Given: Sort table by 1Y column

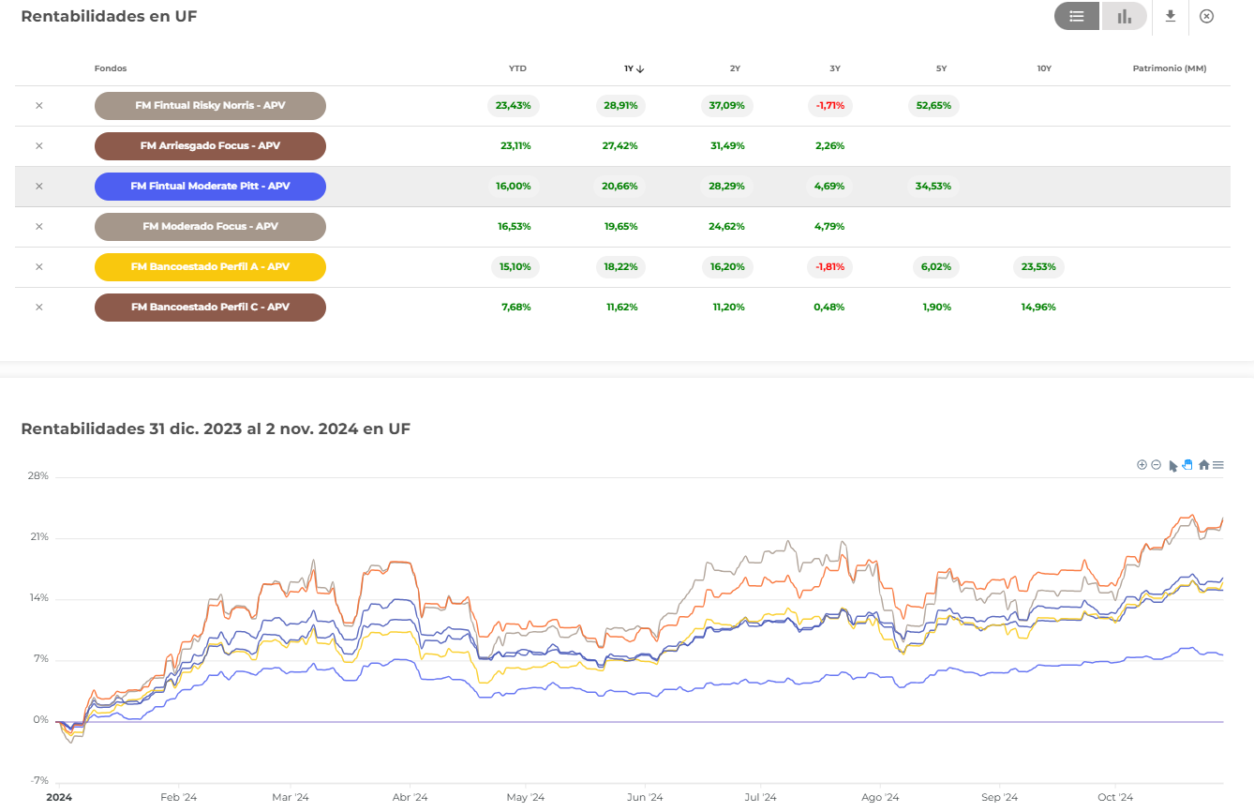Looking at the screenshot, I should tap(634, 68).
